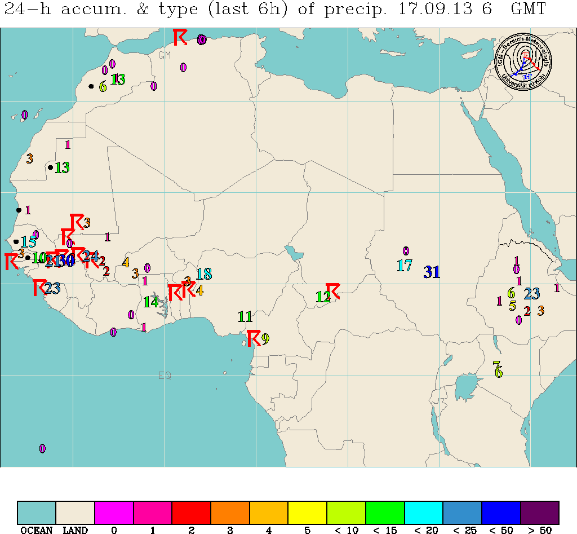
Task: Select the yellow 5 mm legend swatch
Action: pyautogui.click(x=308, y=512)
